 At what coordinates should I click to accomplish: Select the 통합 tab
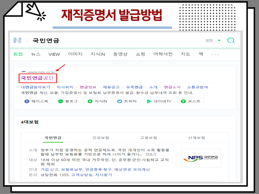(18, 54)
